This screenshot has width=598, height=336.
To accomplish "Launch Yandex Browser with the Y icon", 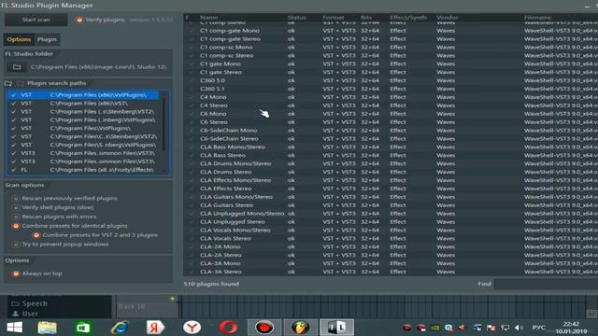I will 192,328.
